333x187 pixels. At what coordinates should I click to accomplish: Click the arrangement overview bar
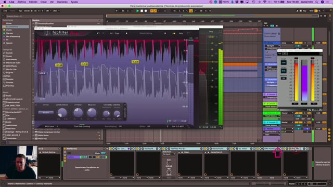(212, 16)
